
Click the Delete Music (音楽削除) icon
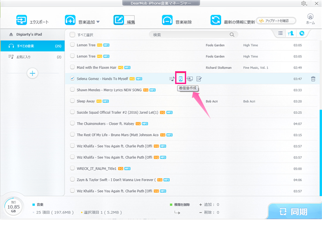(167, 20)
